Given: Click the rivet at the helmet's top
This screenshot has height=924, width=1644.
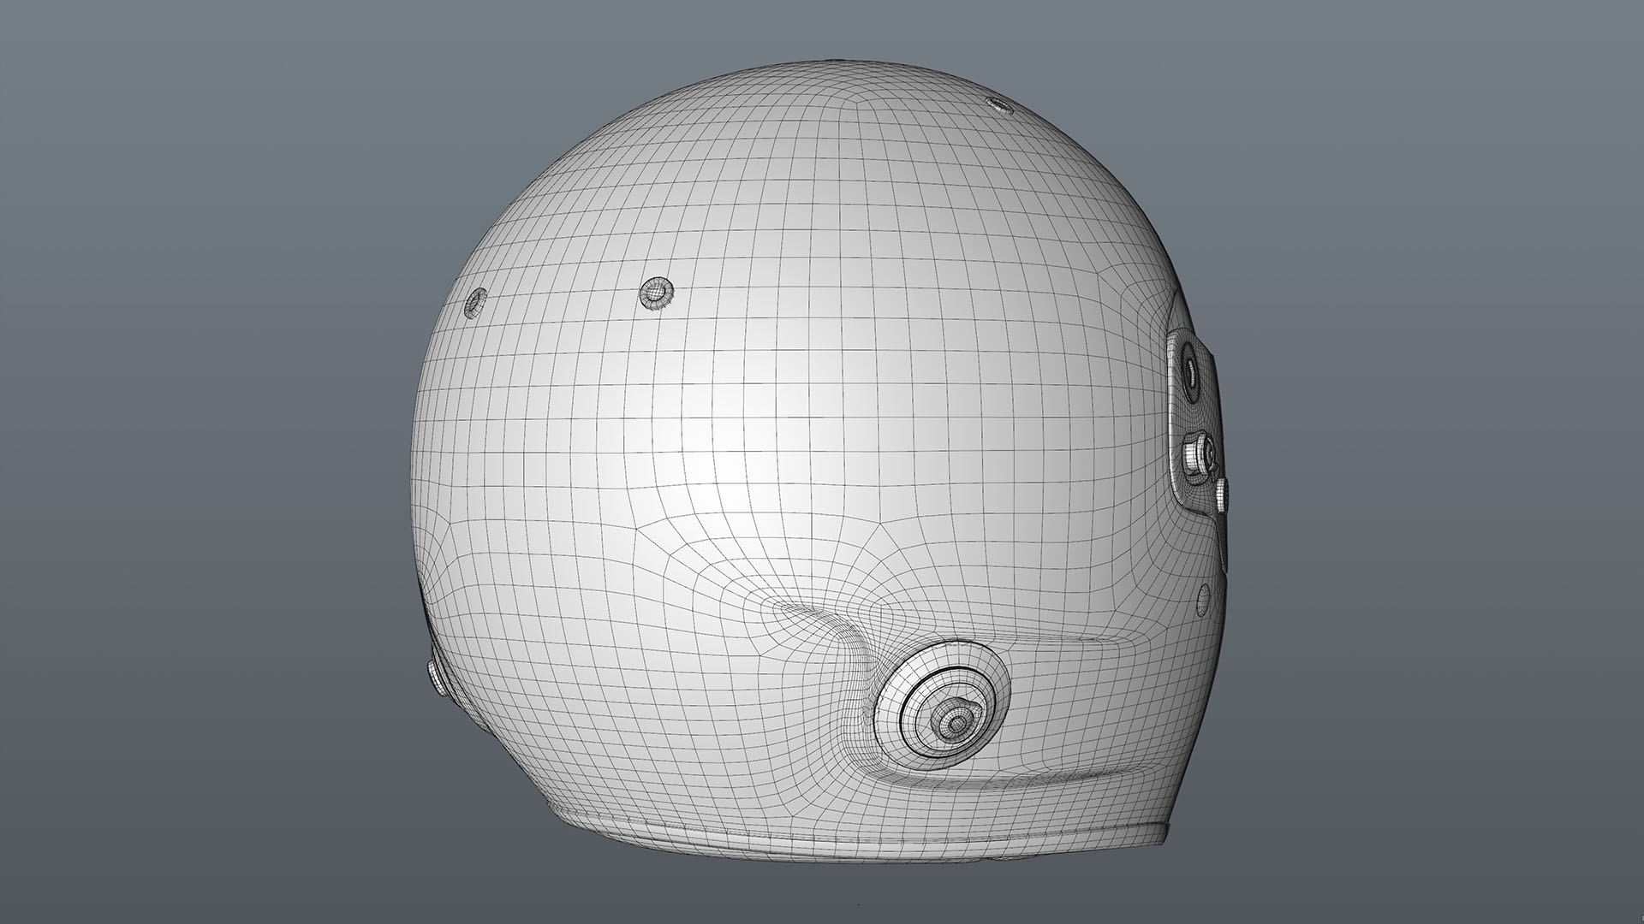Looking at the screenshot, I should tap(1001, 105).
